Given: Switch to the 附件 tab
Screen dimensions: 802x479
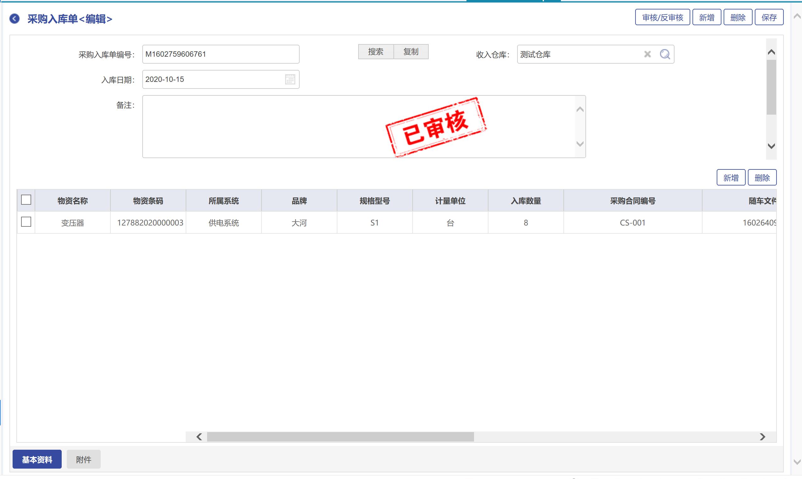Looking at the screenshot, I should [83, 459].
